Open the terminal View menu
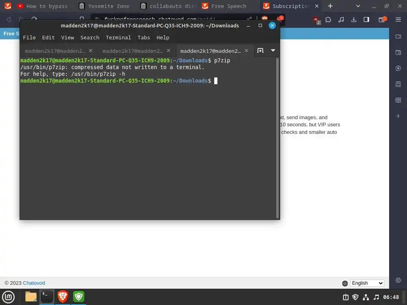The image size is (407, 305). pos(68,38)
